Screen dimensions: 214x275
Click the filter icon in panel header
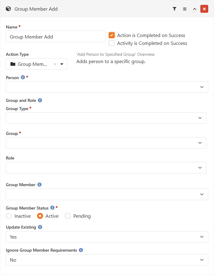[x=174, y=9]
